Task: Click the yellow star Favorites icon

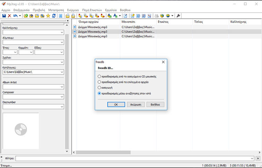Action: coord(48,16)
